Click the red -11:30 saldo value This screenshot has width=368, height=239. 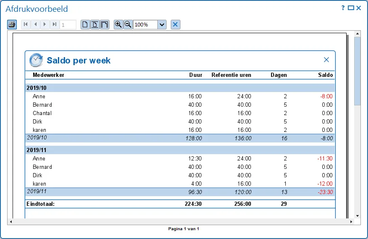tap(325, 158)
